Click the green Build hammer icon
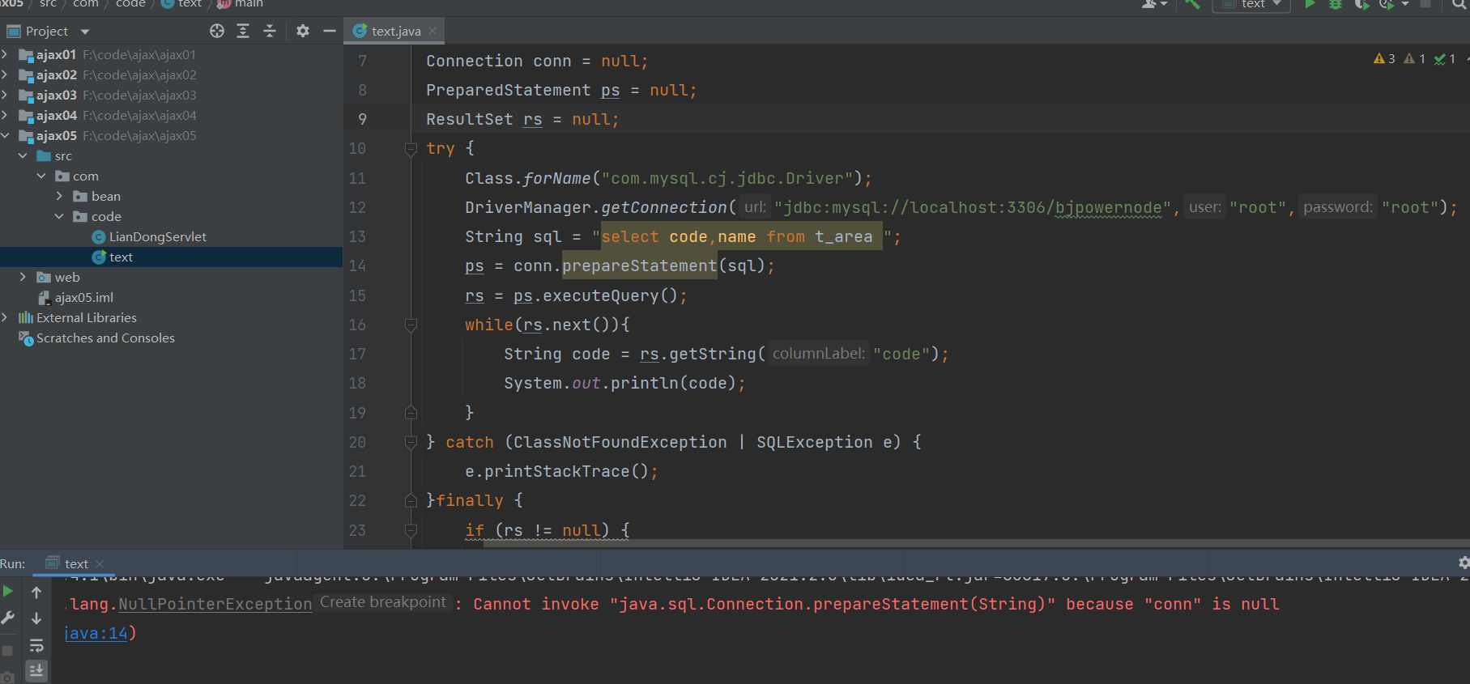 tap(1192, 4)
